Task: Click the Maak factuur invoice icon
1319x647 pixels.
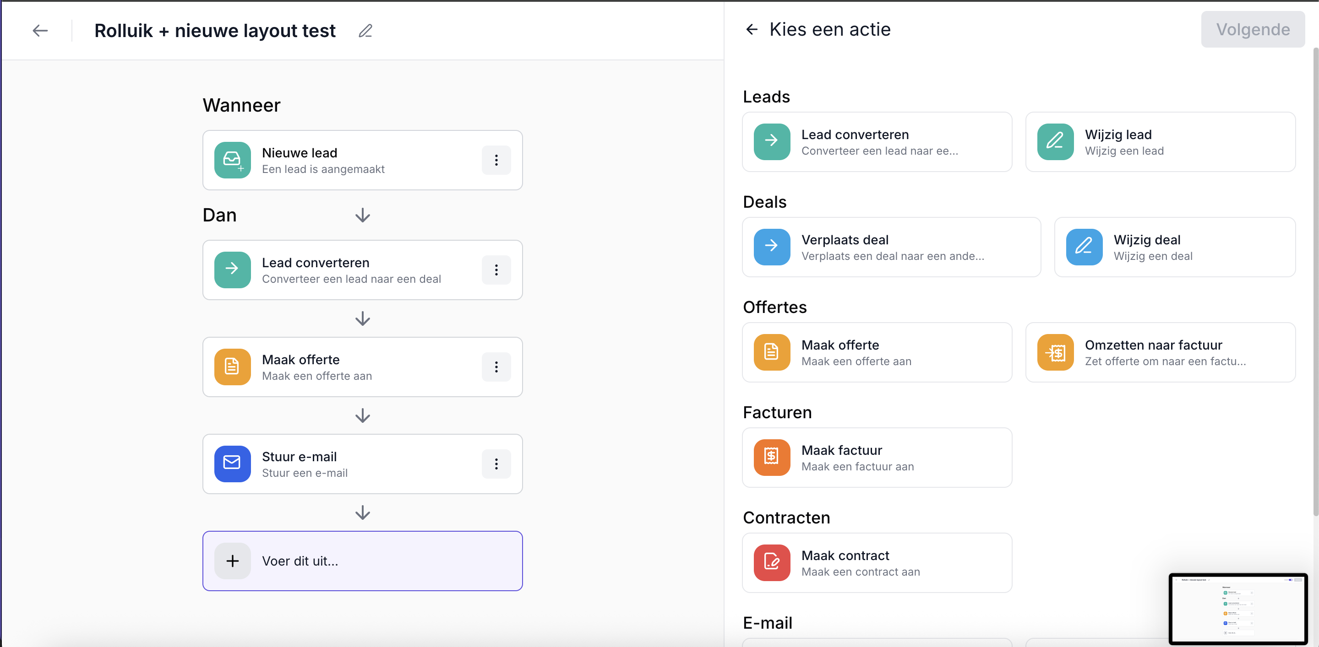Action: [x=771, y=457]
